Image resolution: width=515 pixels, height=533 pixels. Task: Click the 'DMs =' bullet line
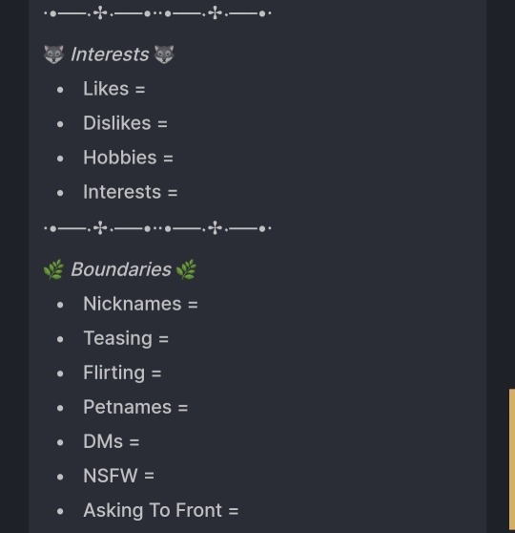[x=112, y=441]
